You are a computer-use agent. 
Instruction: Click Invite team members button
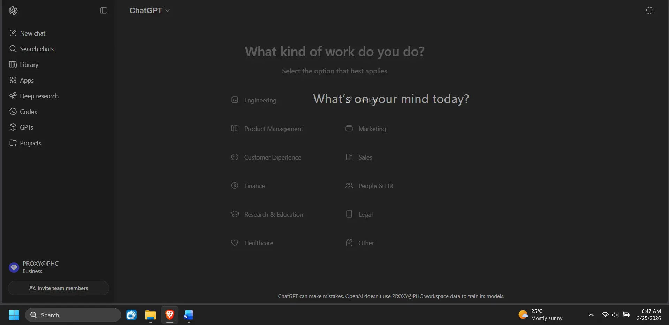[x=59, y=288]
